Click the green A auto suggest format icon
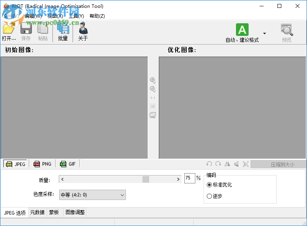Viewport: 307px width, 226px height. click(x=242, y=30)
